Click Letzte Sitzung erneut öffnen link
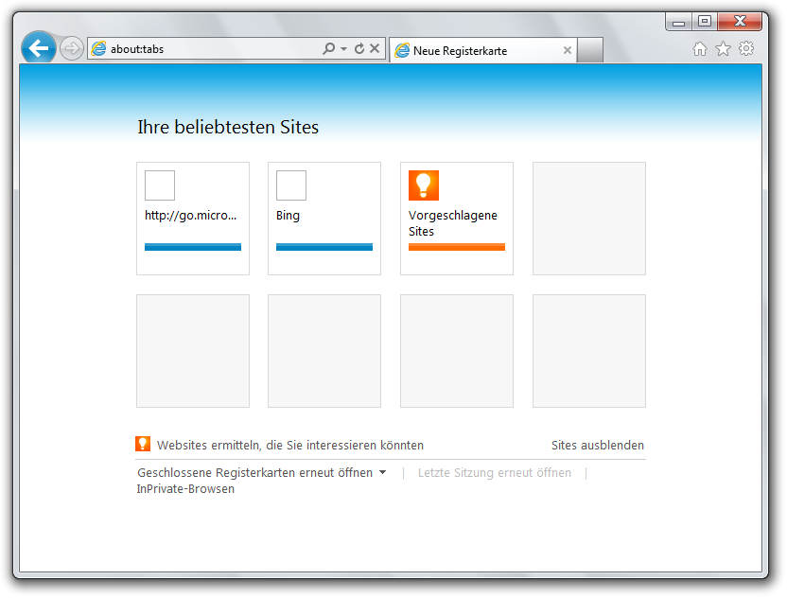 click(x=495, y=473)
